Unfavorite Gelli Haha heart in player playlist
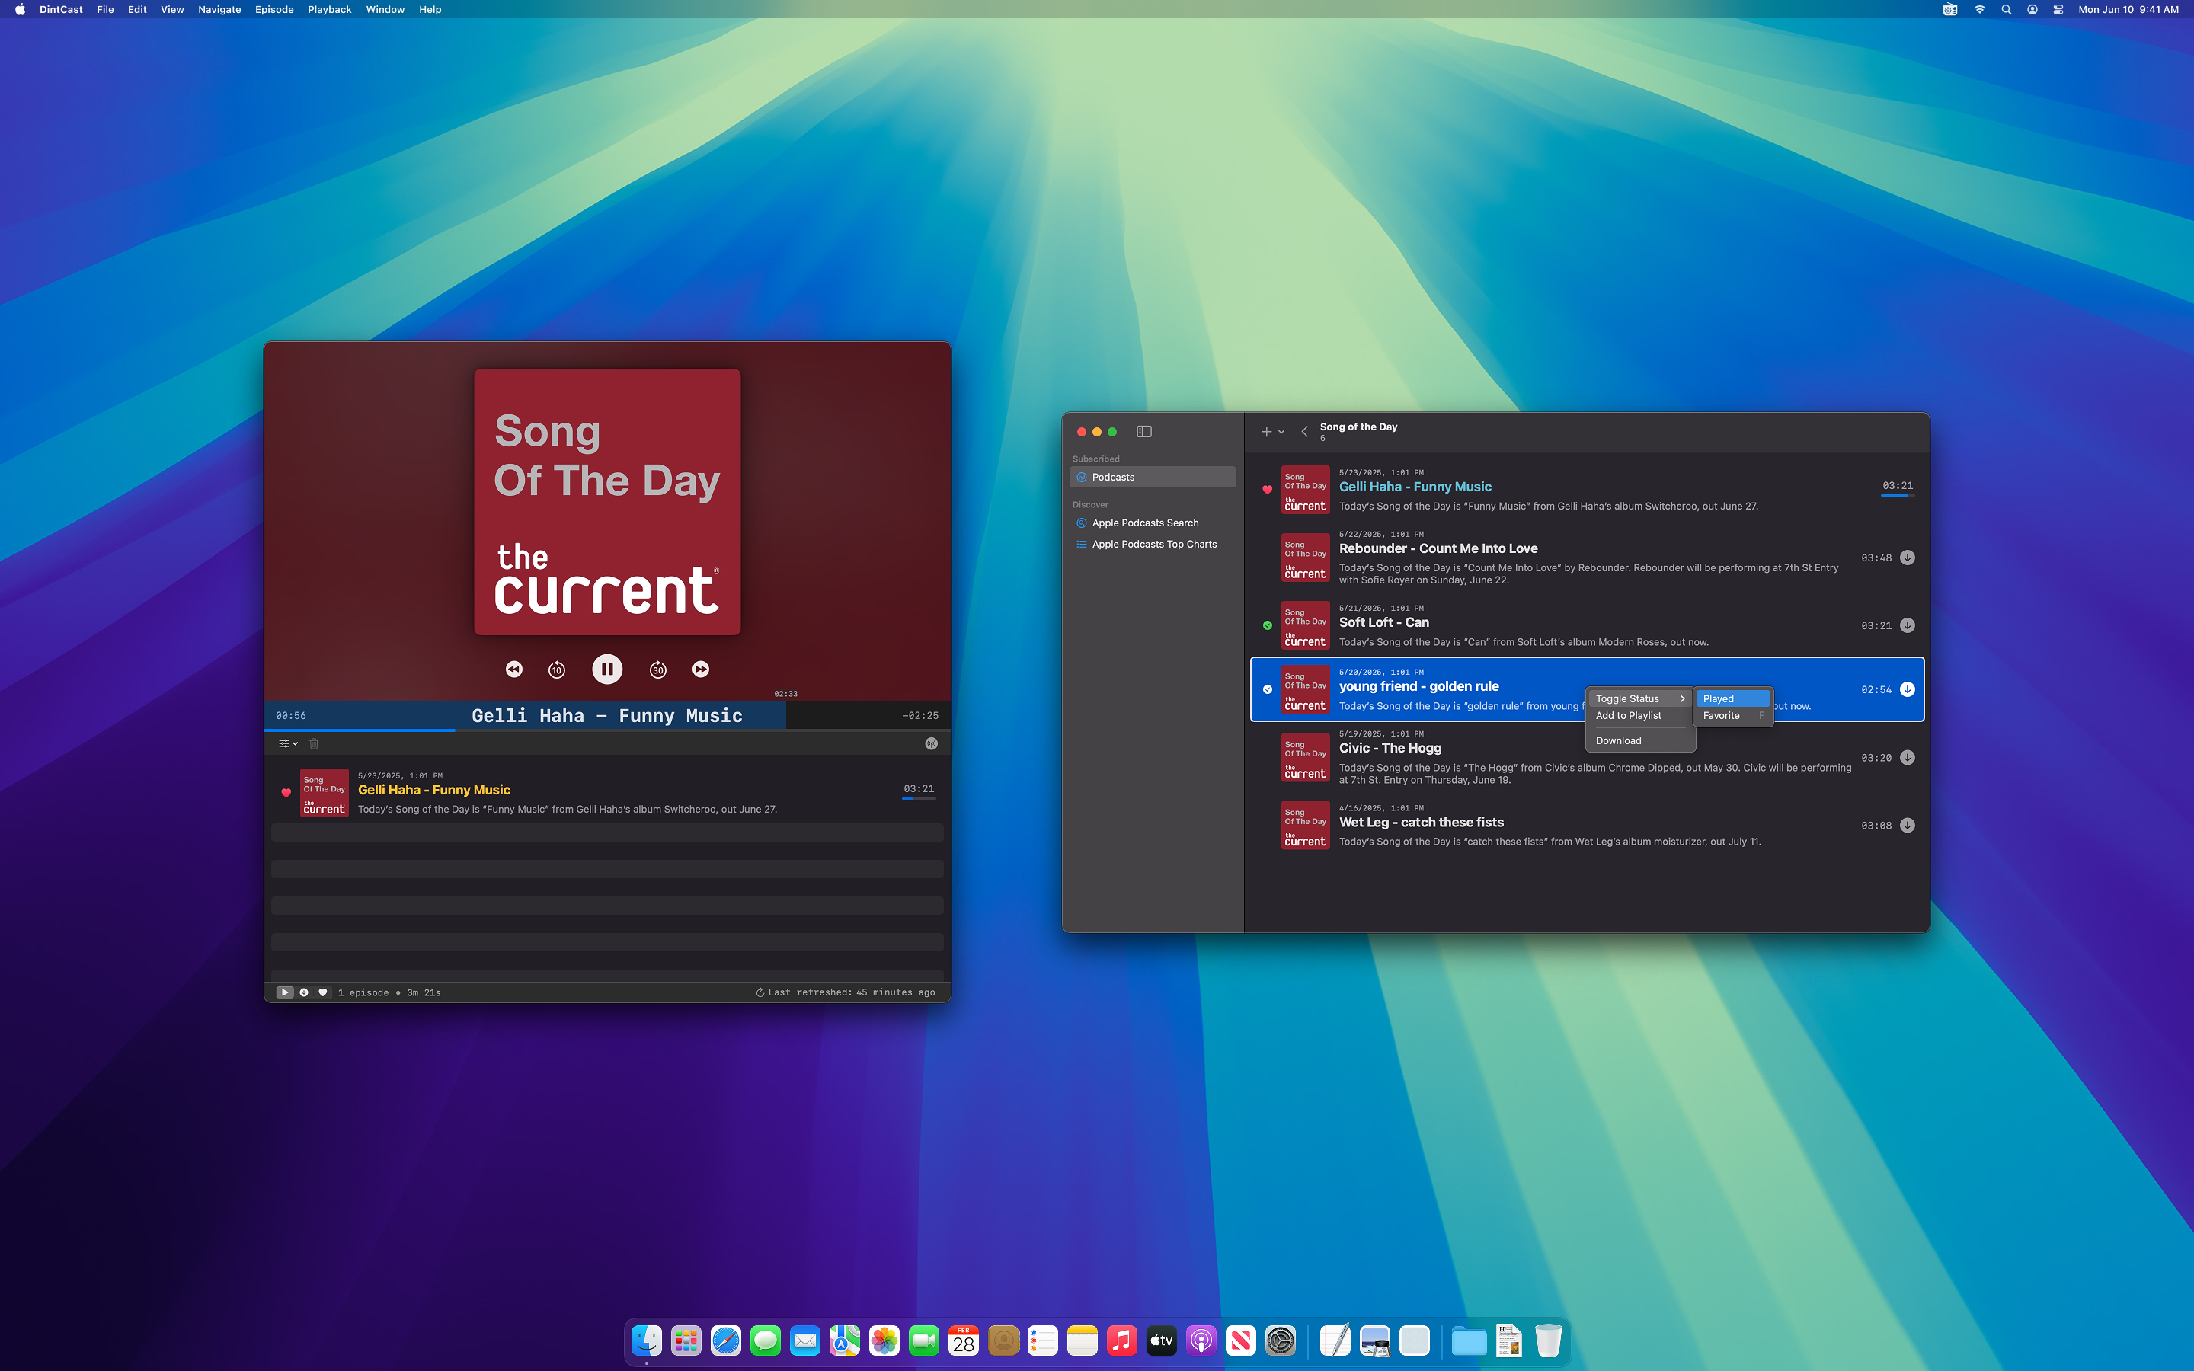Viewport: 2194px width, 1371px height. coord(286,792)
